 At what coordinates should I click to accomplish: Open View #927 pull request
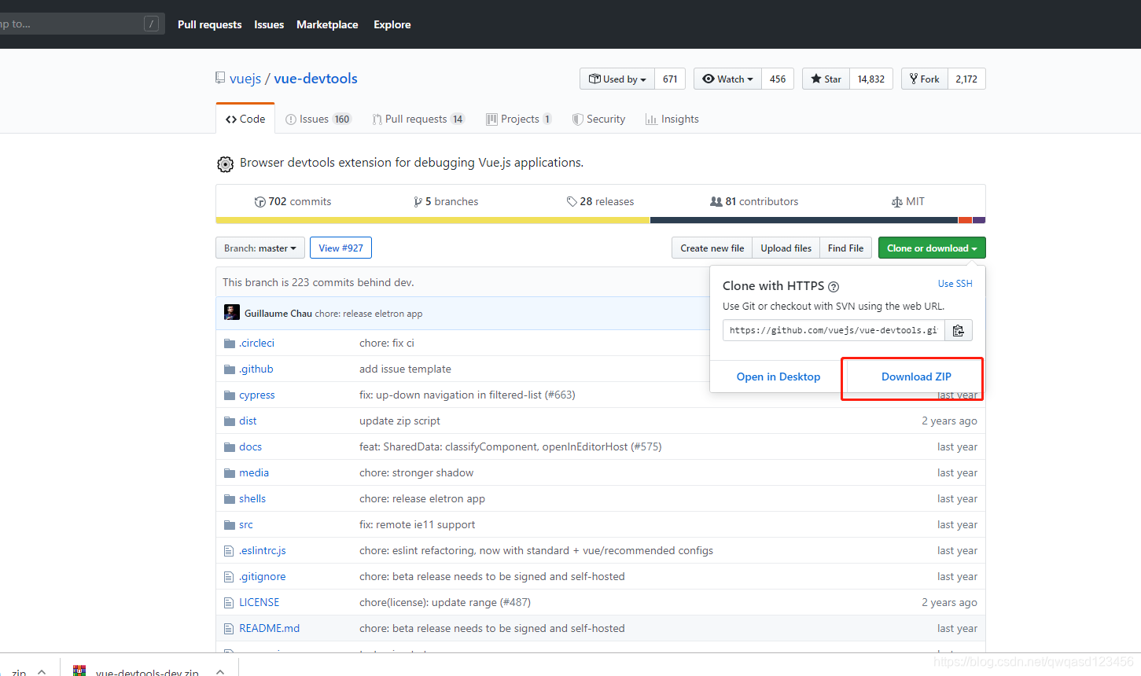341,248
